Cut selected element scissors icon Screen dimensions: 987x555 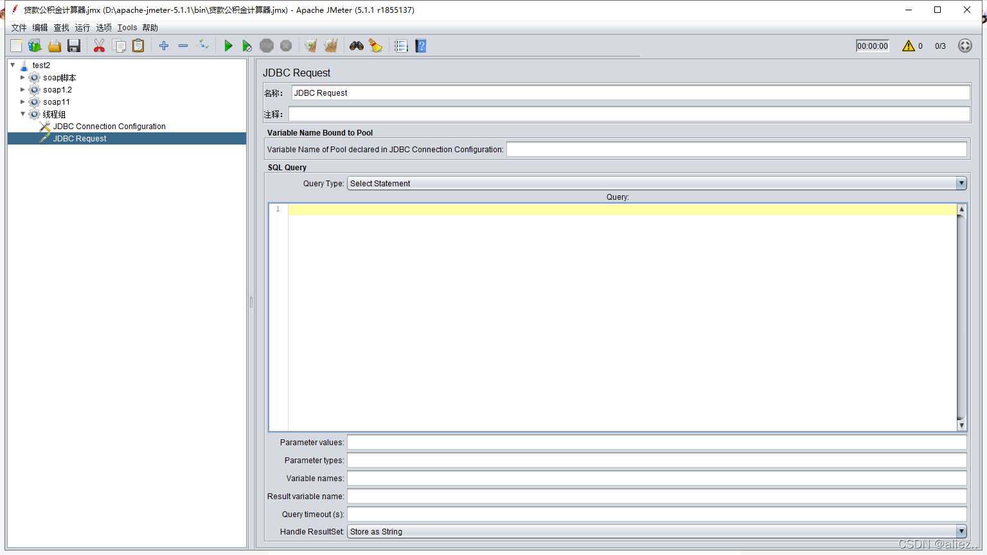(99, 46)
